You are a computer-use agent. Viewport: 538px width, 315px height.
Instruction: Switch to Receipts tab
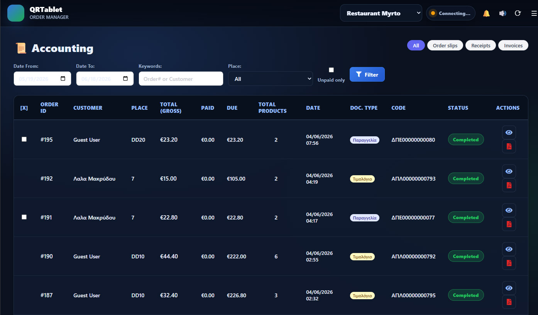point(480,45)
